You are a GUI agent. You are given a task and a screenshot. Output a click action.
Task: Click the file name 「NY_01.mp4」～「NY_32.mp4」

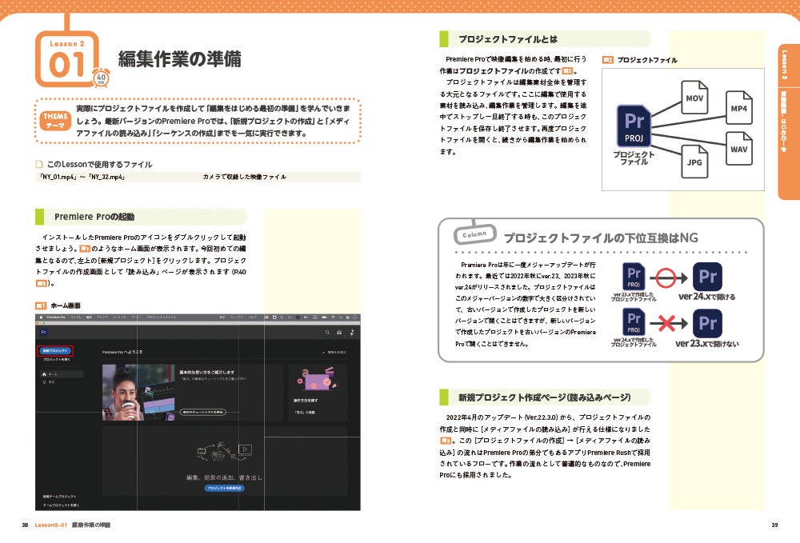pos(82,177)
